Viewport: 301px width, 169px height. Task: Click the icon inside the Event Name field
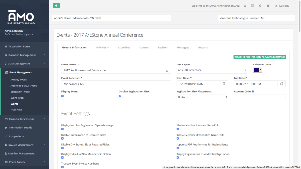167,70
